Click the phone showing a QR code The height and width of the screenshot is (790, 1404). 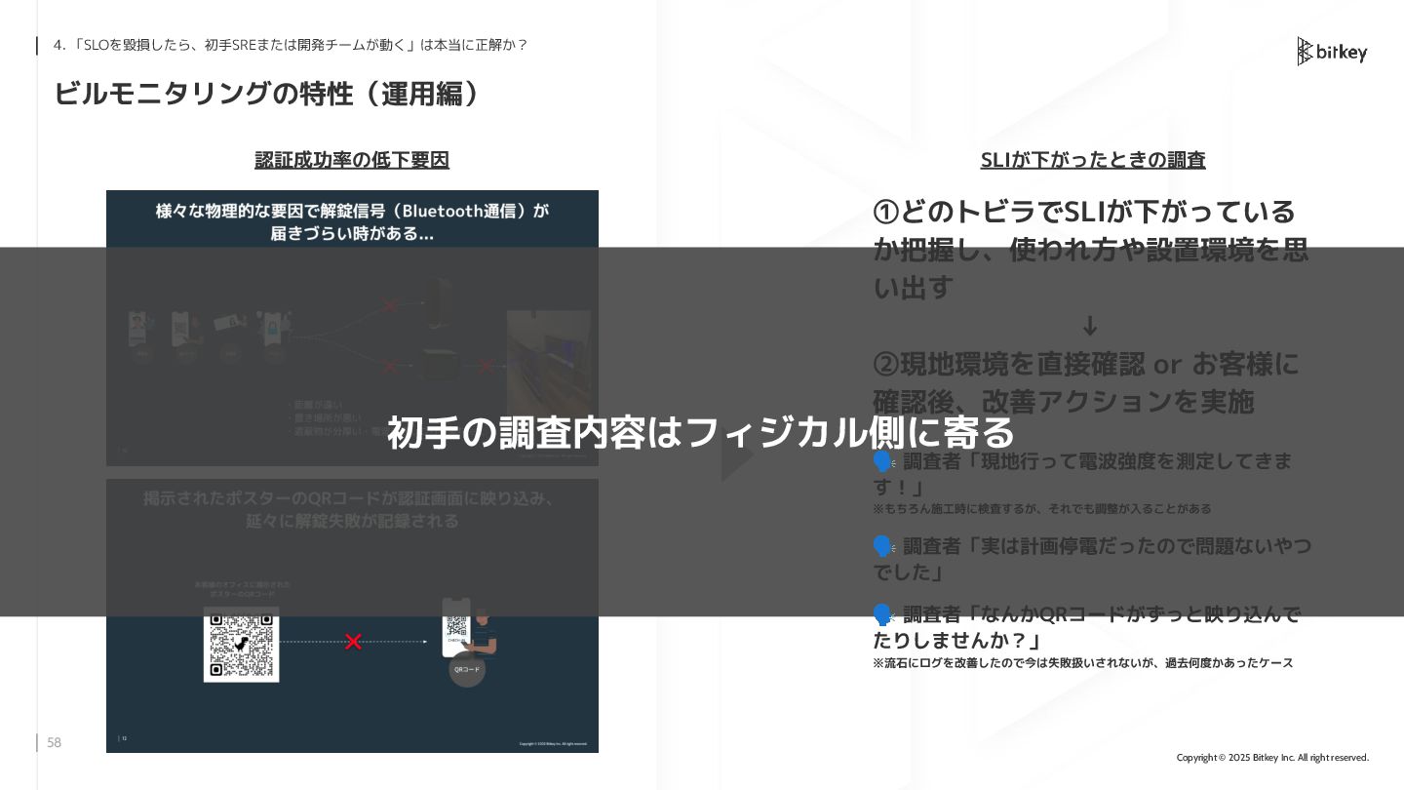pos(456,627)
